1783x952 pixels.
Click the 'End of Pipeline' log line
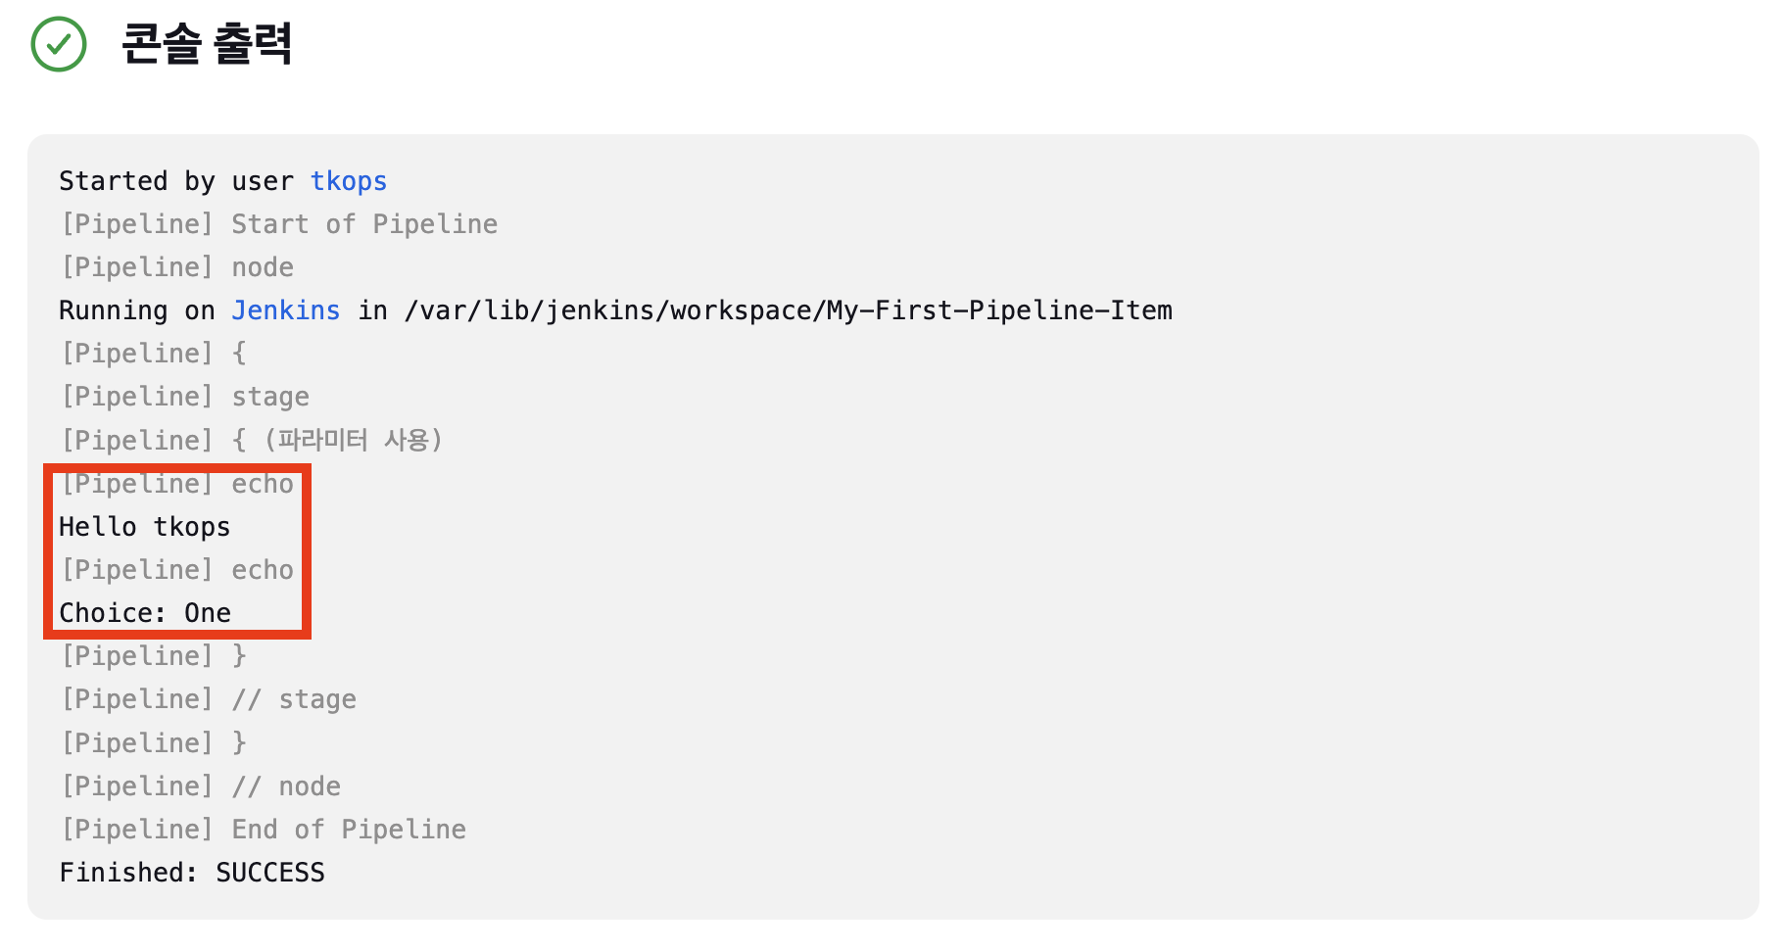pos(264,830)
